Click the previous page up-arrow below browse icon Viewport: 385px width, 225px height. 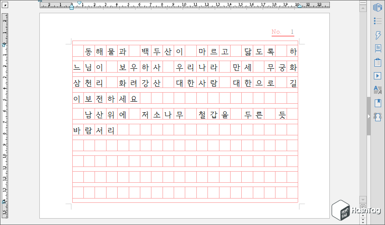pyautogui.click(x=363, y=215)
